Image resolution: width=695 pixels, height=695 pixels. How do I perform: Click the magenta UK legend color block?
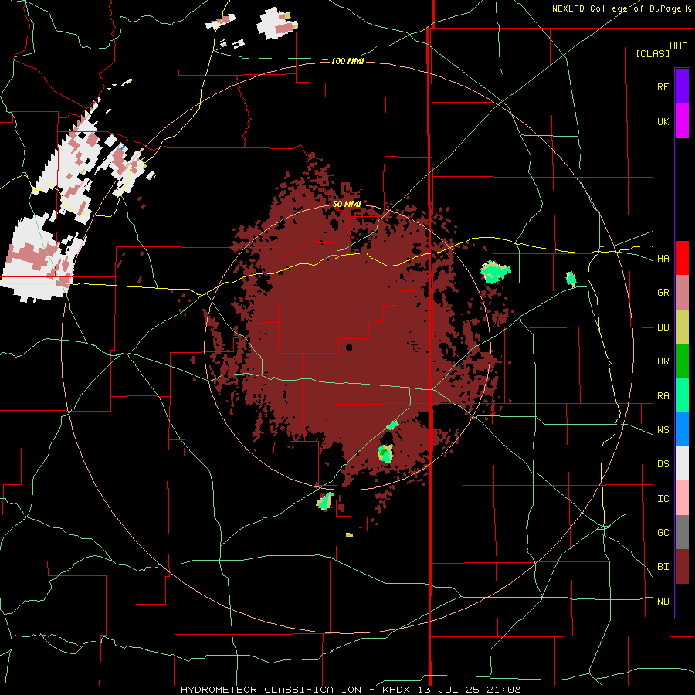pos(682,121)
